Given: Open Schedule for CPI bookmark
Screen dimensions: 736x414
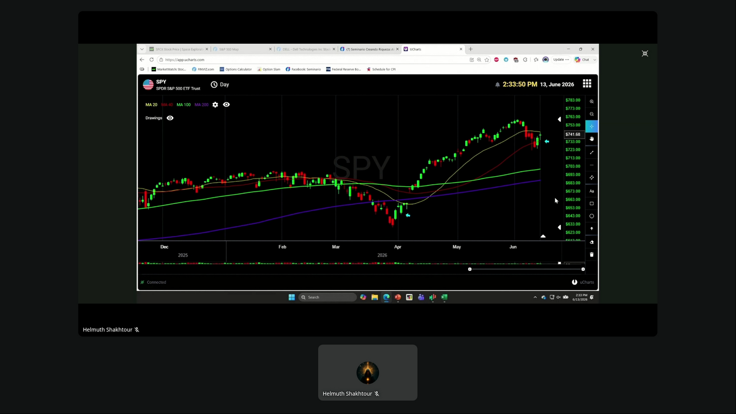Looking at the screenshot, I should (381, 69).
